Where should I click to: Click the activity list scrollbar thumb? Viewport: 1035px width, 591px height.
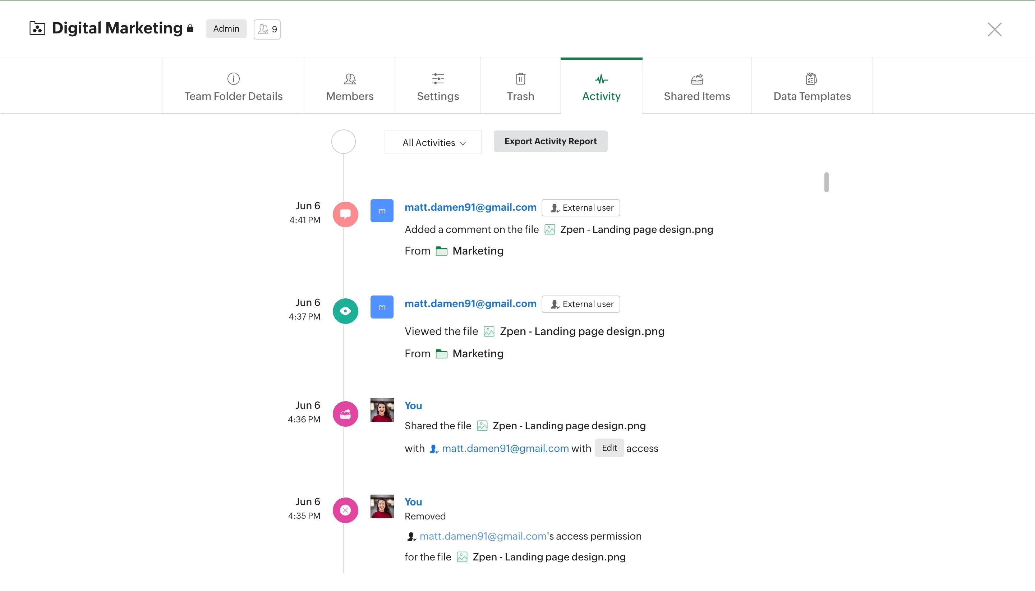click(x=826, y=182)
